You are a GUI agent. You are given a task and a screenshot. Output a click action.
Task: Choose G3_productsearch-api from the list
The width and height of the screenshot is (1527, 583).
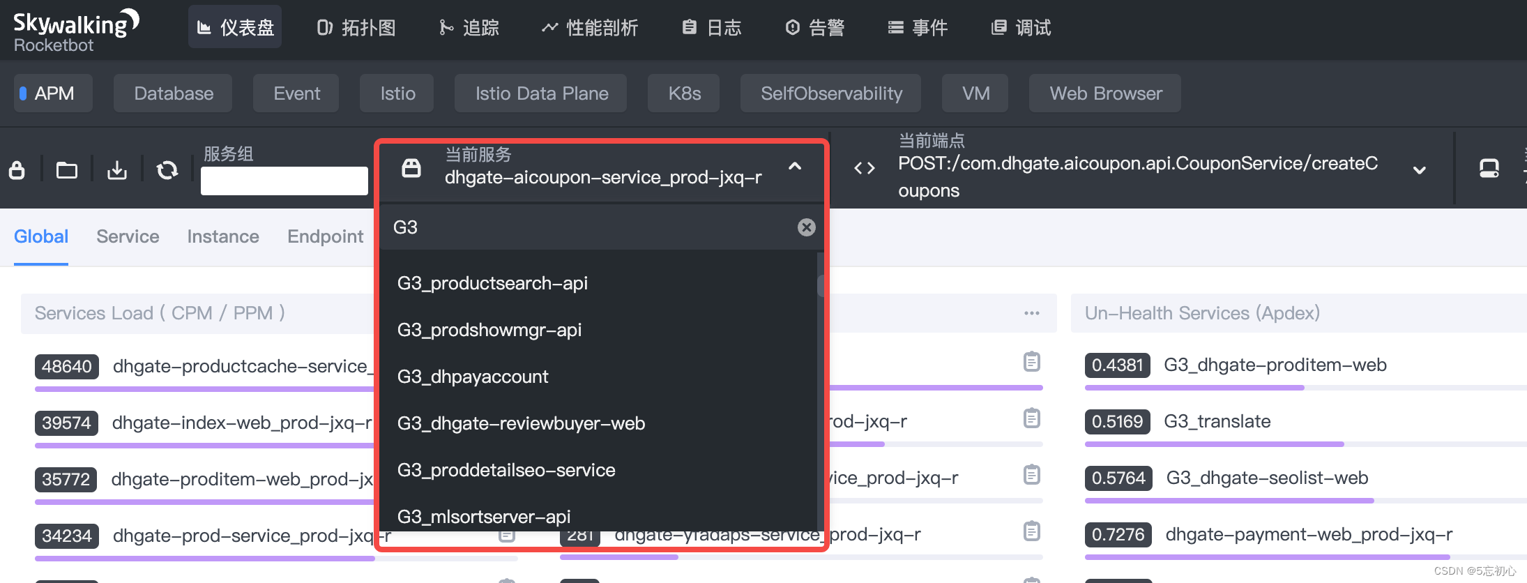(x=492, y=283)
